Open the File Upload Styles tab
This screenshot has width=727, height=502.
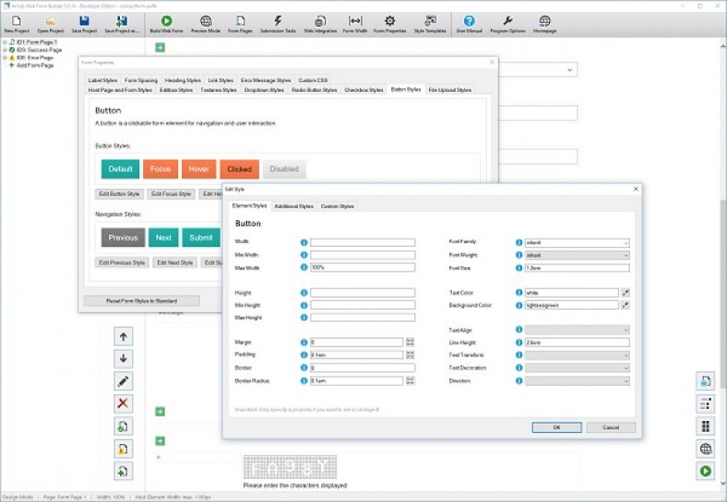point(449,90)
